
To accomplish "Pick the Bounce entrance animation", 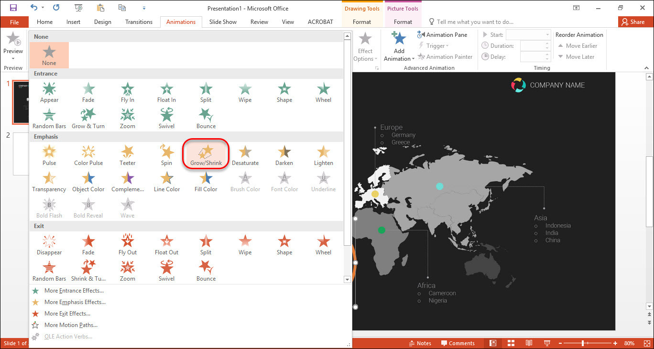I will tap(206, 119).
